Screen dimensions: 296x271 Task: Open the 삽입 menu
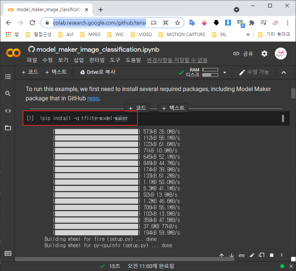pos(79,60)
